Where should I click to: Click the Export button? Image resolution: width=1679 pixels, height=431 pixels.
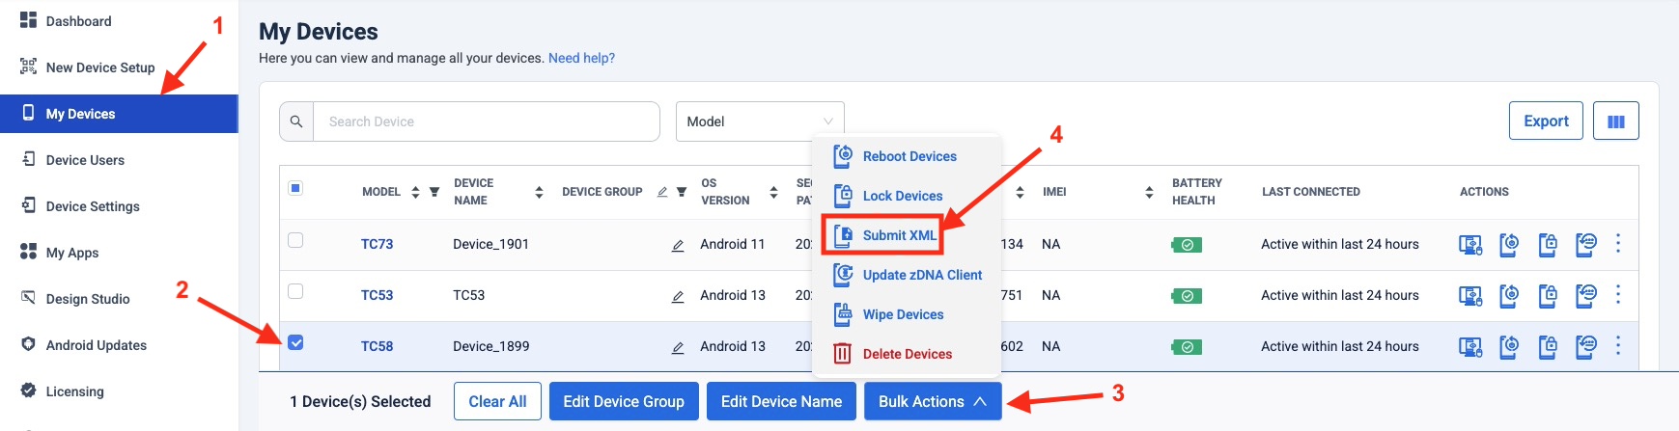point(1545,121)
